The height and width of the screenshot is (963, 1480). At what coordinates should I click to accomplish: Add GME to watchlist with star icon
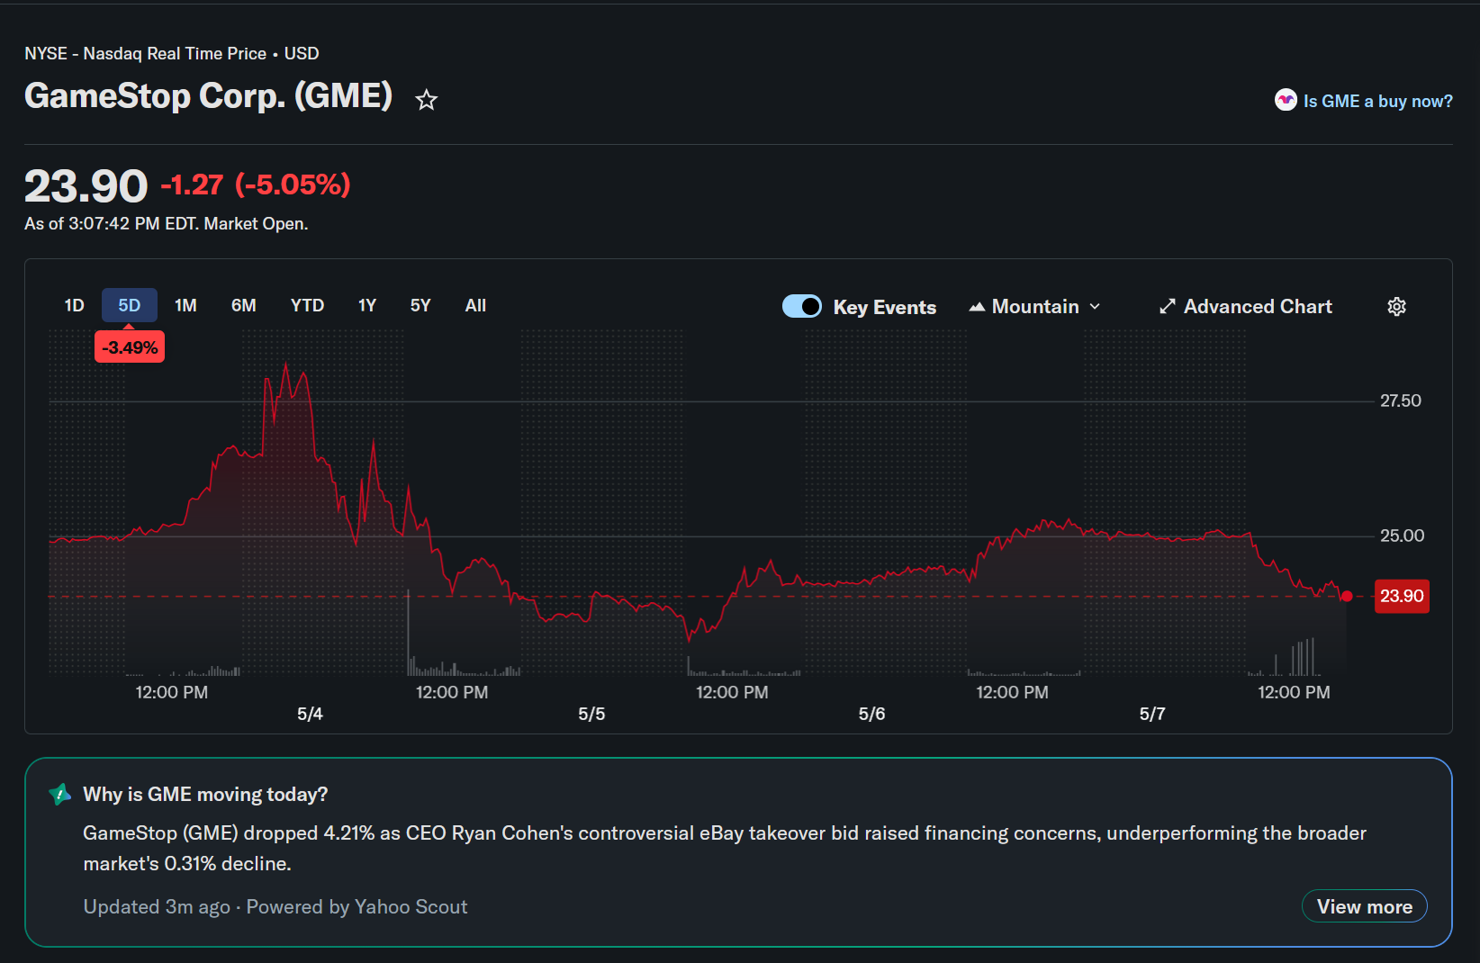click(427, 100)
